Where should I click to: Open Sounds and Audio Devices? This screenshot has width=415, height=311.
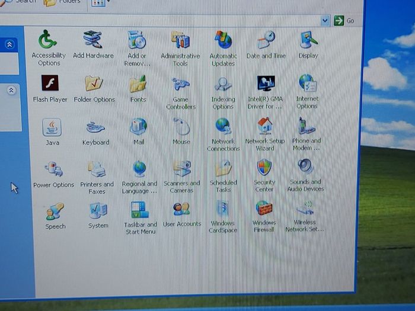point(305,175)
